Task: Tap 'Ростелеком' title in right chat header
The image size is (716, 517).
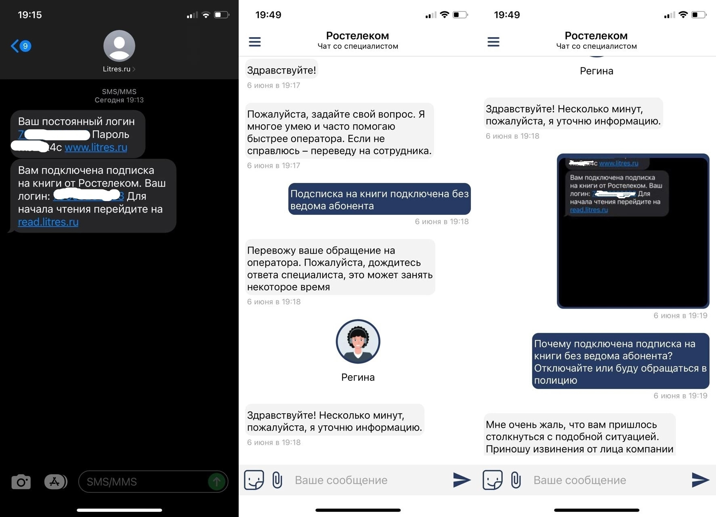Action: click(x=596, y=36)
